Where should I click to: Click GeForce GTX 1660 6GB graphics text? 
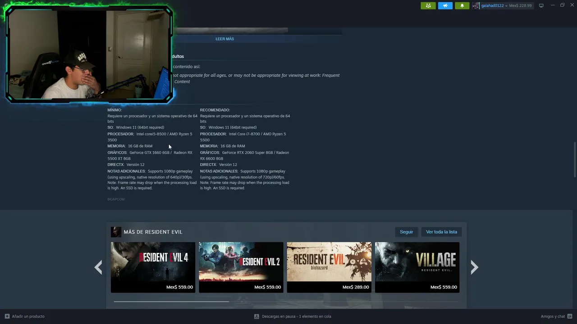(x=149, y=153)
